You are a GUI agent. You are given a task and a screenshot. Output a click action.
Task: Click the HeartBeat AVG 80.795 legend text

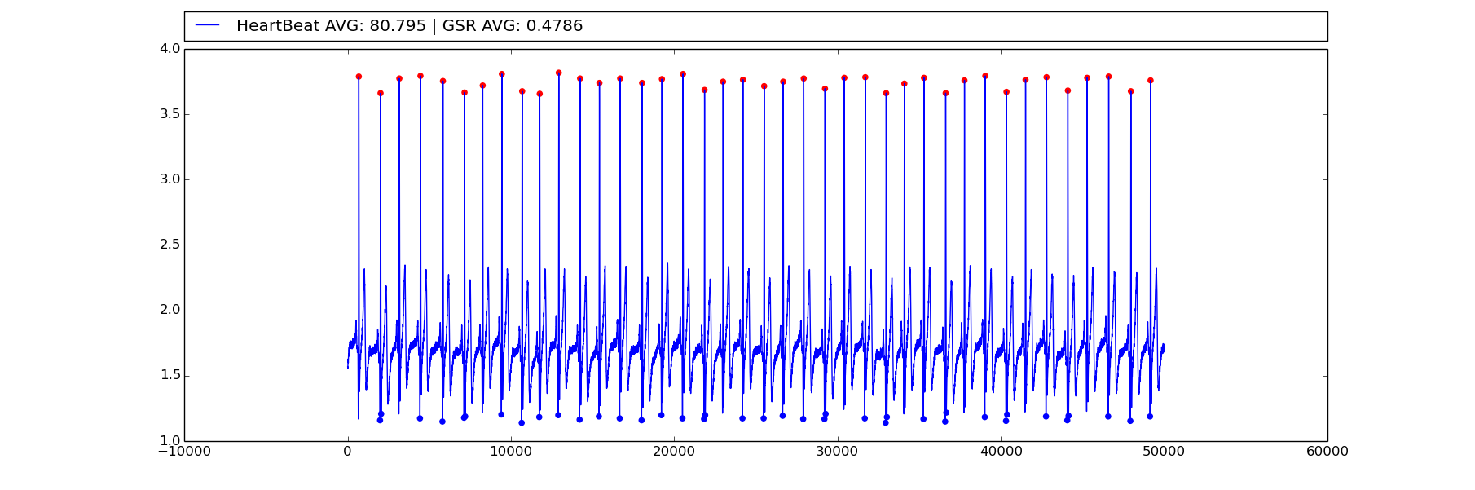(331, 26)
